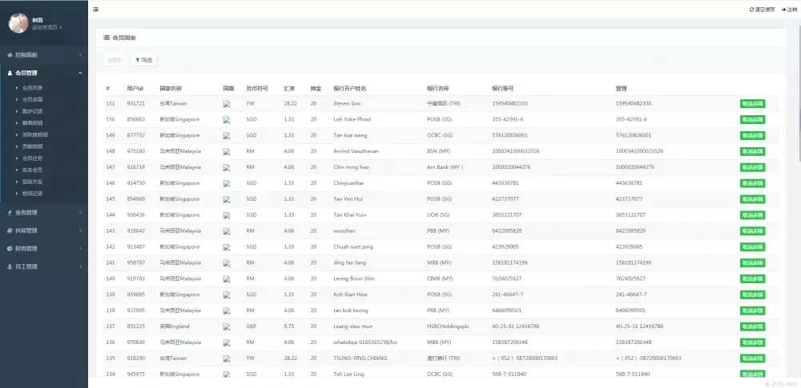The width and height of the screenshot is (801, 388).
Task: Click the funnel icon on 筛选 button
Action: point(138,60)
